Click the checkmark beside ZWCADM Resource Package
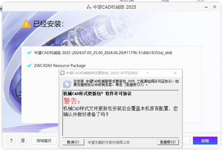Viewport: 223px width, 151px height. click(x=29, y=65)
